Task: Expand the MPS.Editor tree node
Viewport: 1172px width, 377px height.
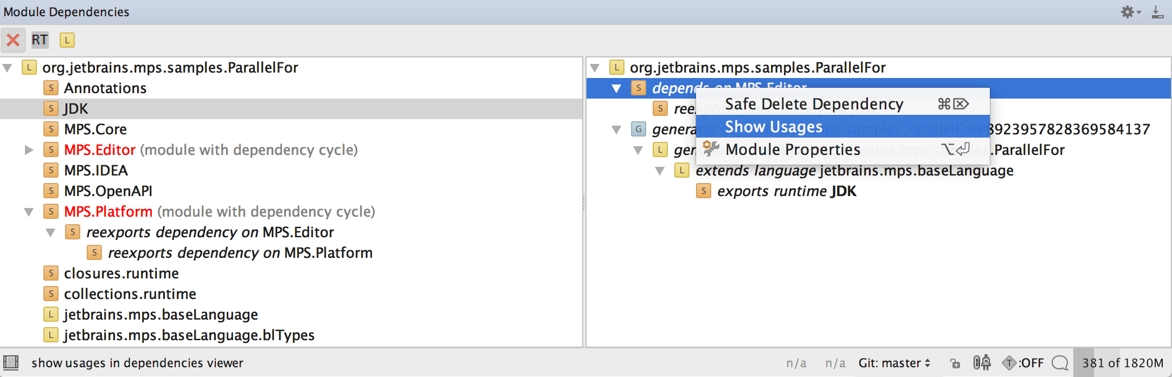Action: (29, 150)
